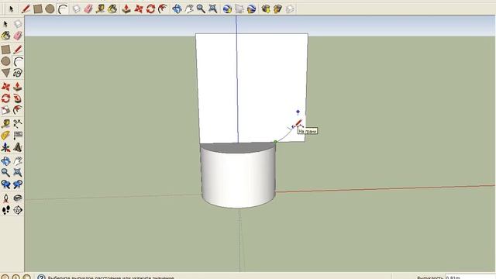Click Zoom Extents in the horizontal toolbar
The height and width of the screenshot is (279, 496).
pos(213,9)
